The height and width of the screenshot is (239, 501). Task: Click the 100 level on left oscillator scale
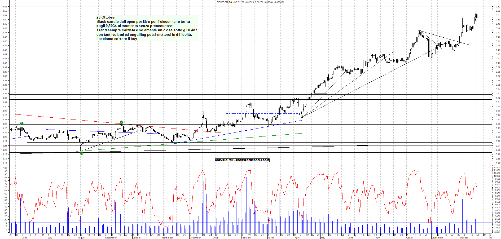pyautogui.click(x=5, y=168)
